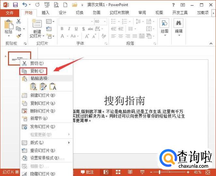Image resolution: width=216 pixels, height=176 pixels.
Task: Open the File tab
Action: (9, 13)
